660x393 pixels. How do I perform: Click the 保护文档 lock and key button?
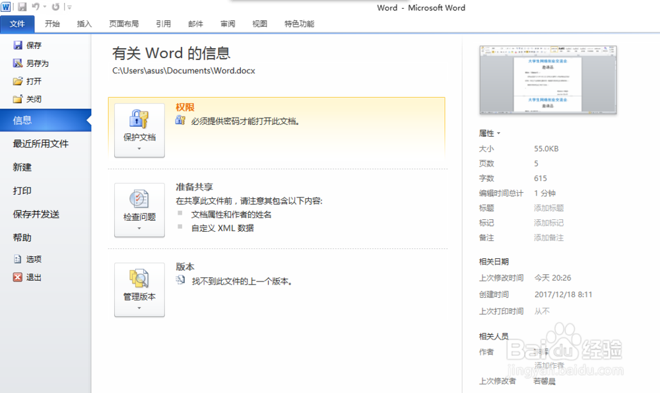pos(139,131)
